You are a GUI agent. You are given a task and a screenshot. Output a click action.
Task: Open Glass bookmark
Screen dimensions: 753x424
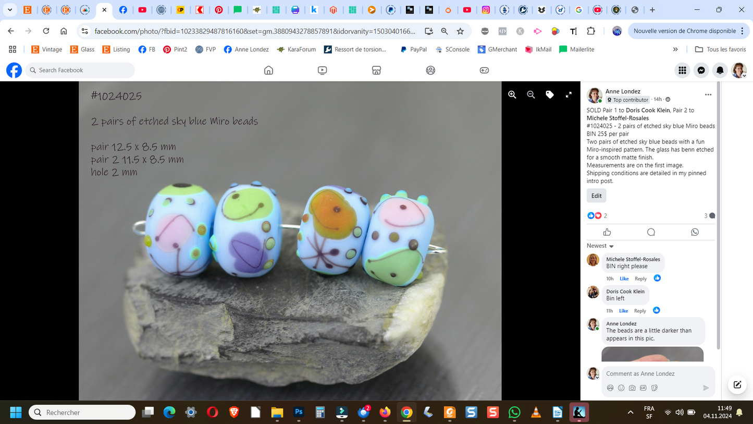[82, 49]
